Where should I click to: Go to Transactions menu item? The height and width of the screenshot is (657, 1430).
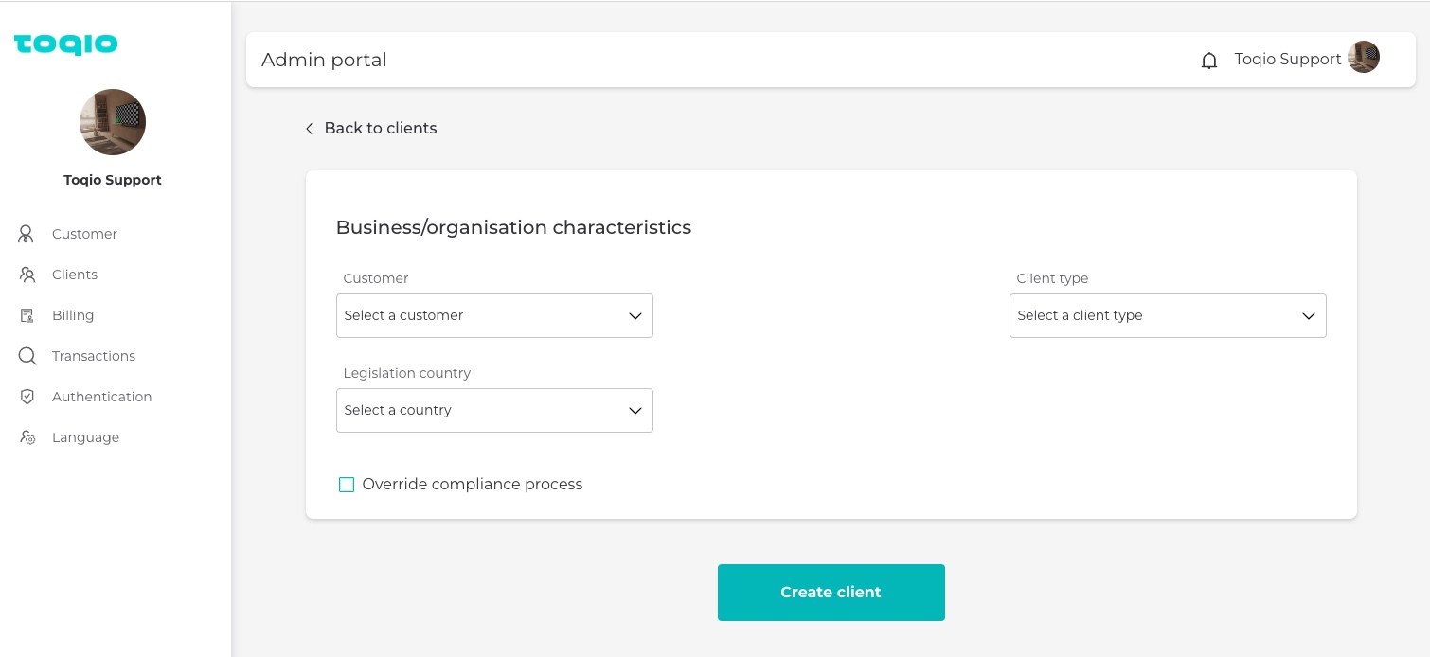coord(94,356)
